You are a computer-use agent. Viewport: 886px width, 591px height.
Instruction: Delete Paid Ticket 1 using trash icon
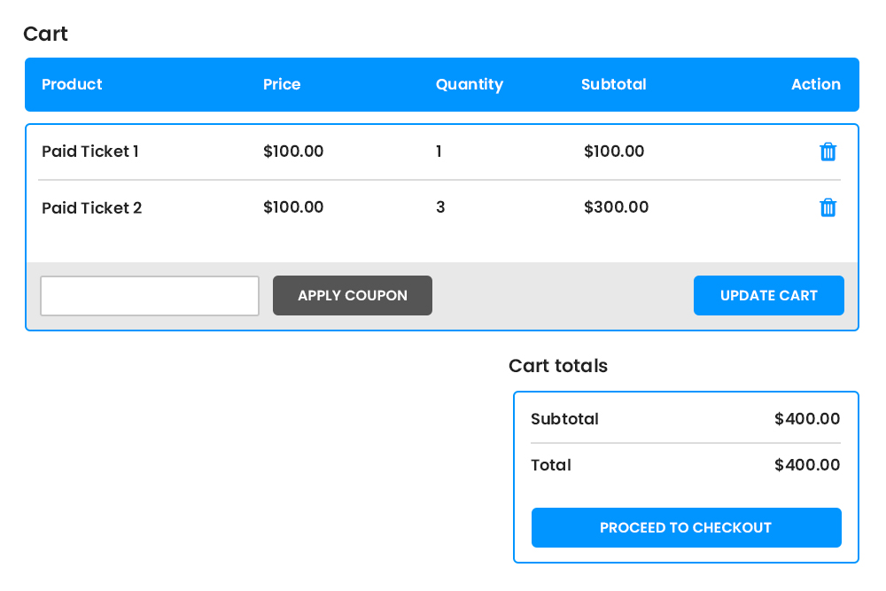828,152
